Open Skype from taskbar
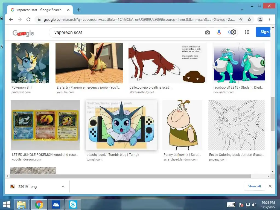Screen dimensions: 280x210 coord(73,205)
